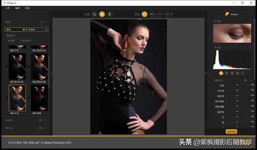Expand the 自定义 custom presets section
This screenshot has height=150, width=257.
45,120
